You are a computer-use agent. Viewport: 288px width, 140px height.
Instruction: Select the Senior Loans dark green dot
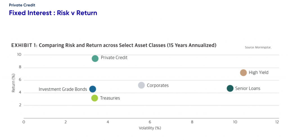pos(230,89)
